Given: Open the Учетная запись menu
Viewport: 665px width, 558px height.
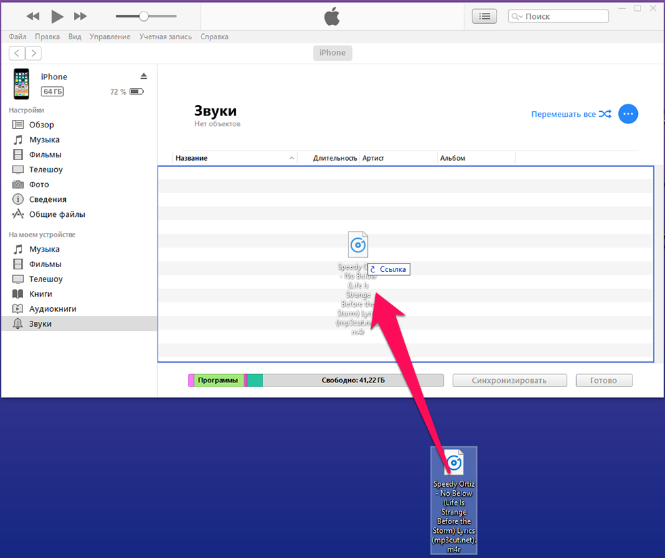Looking at the screenshot, I should 166,37.
